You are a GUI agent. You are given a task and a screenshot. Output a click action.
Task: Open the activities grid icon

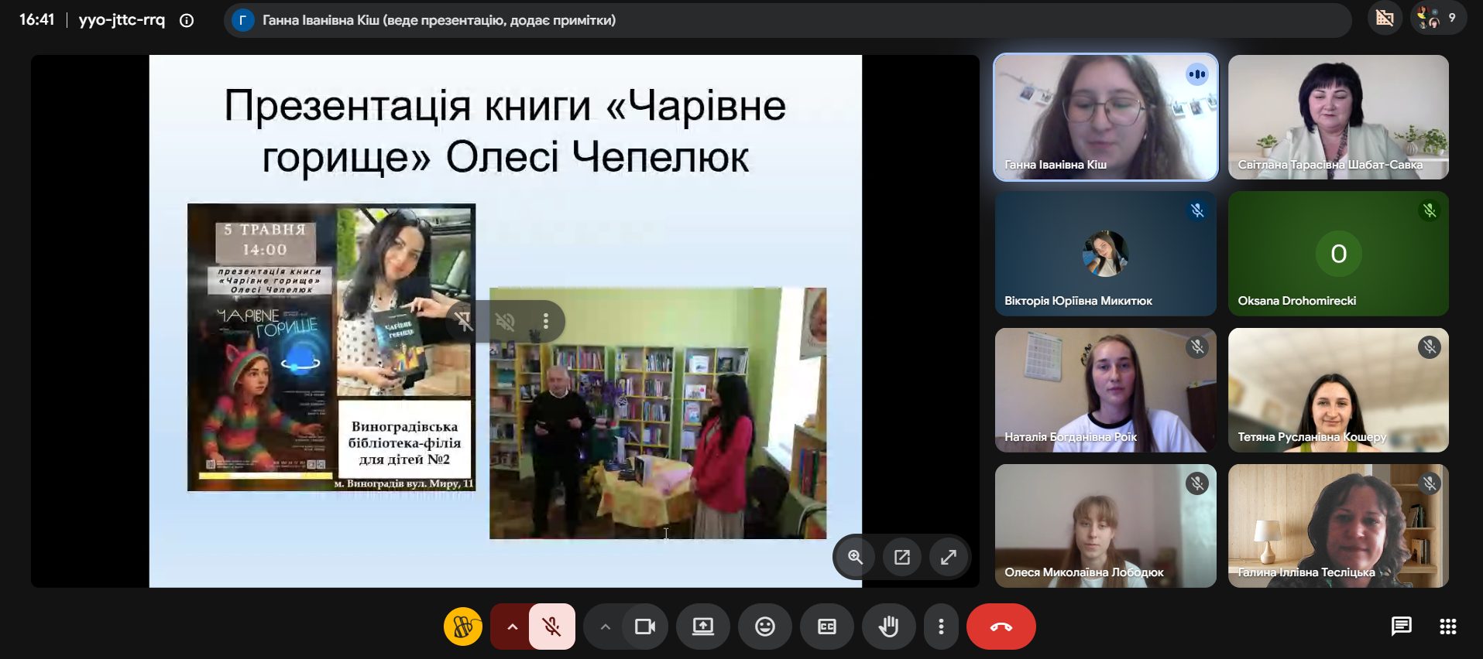pyautogui.click(x=1447, y=627)
